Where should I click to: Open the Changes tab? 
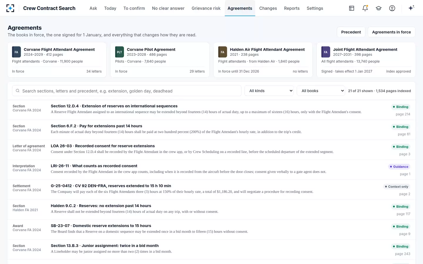tap(268, 8)
